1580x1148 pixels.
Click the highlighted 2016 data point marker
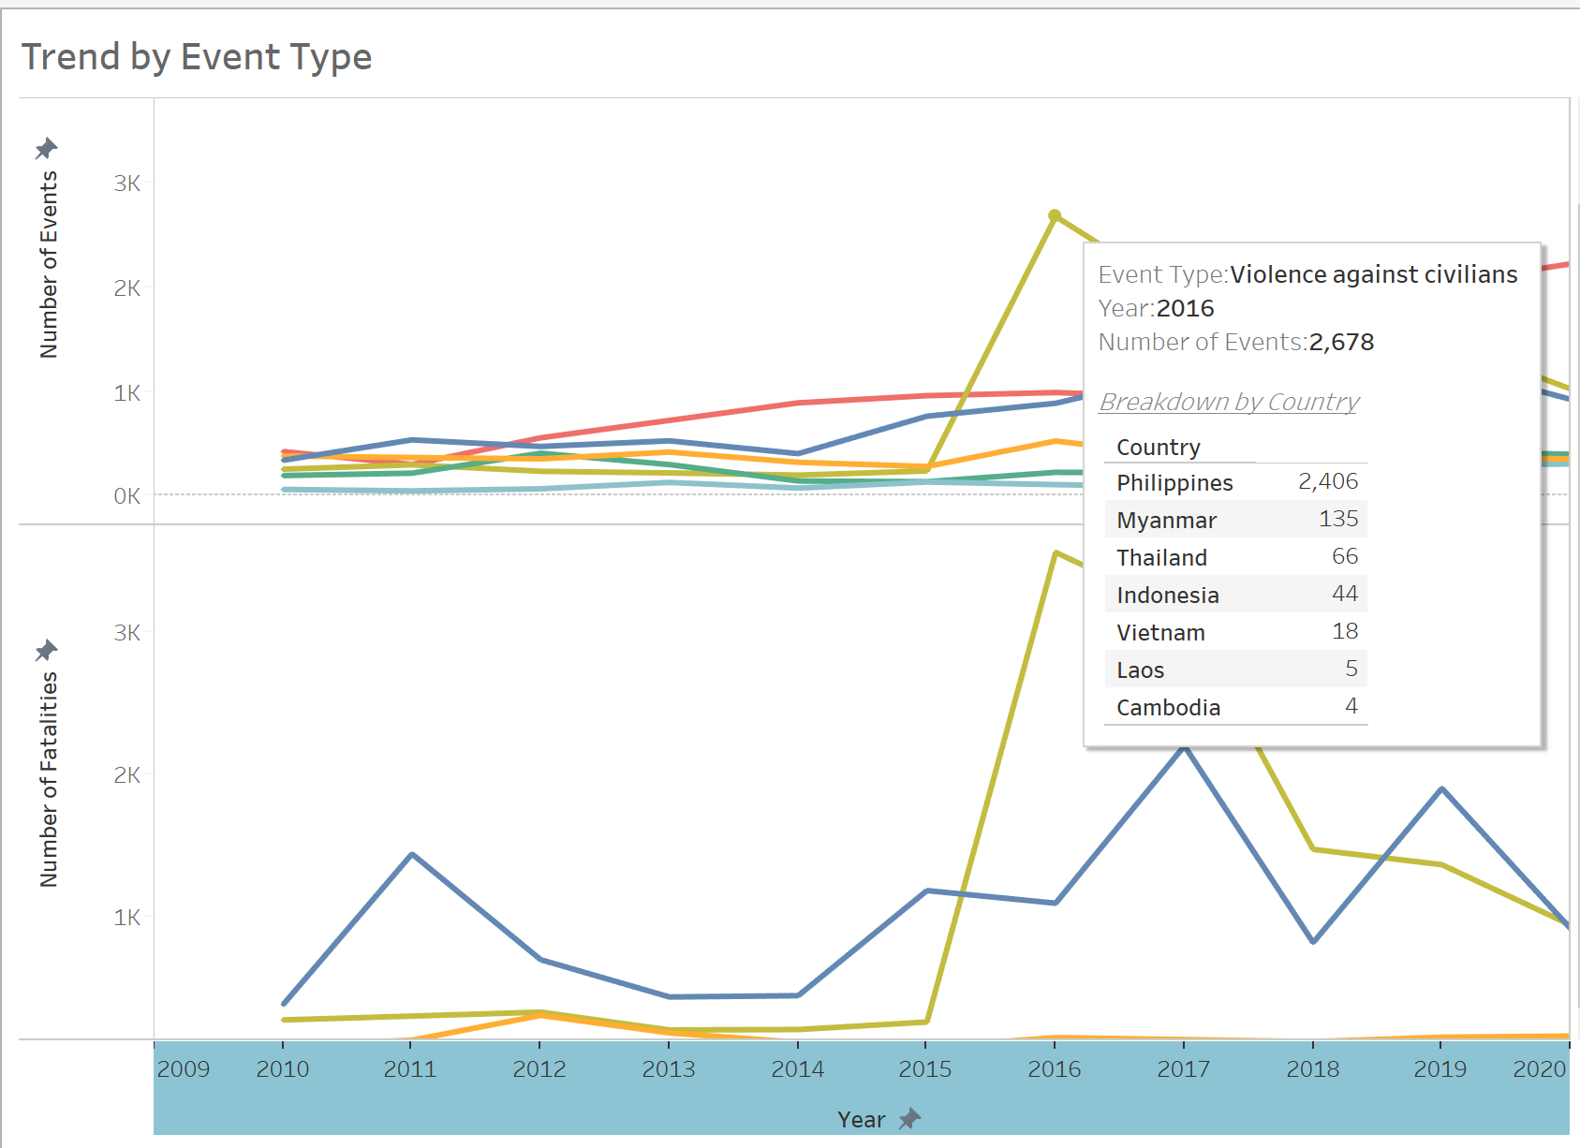coord(1055,215)
